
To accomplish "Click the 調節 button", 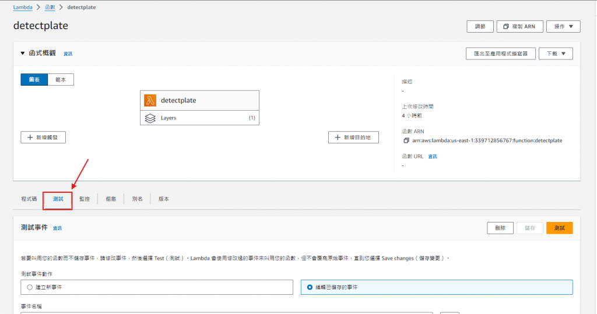I will pyautogui.click(x=480, y=27).
